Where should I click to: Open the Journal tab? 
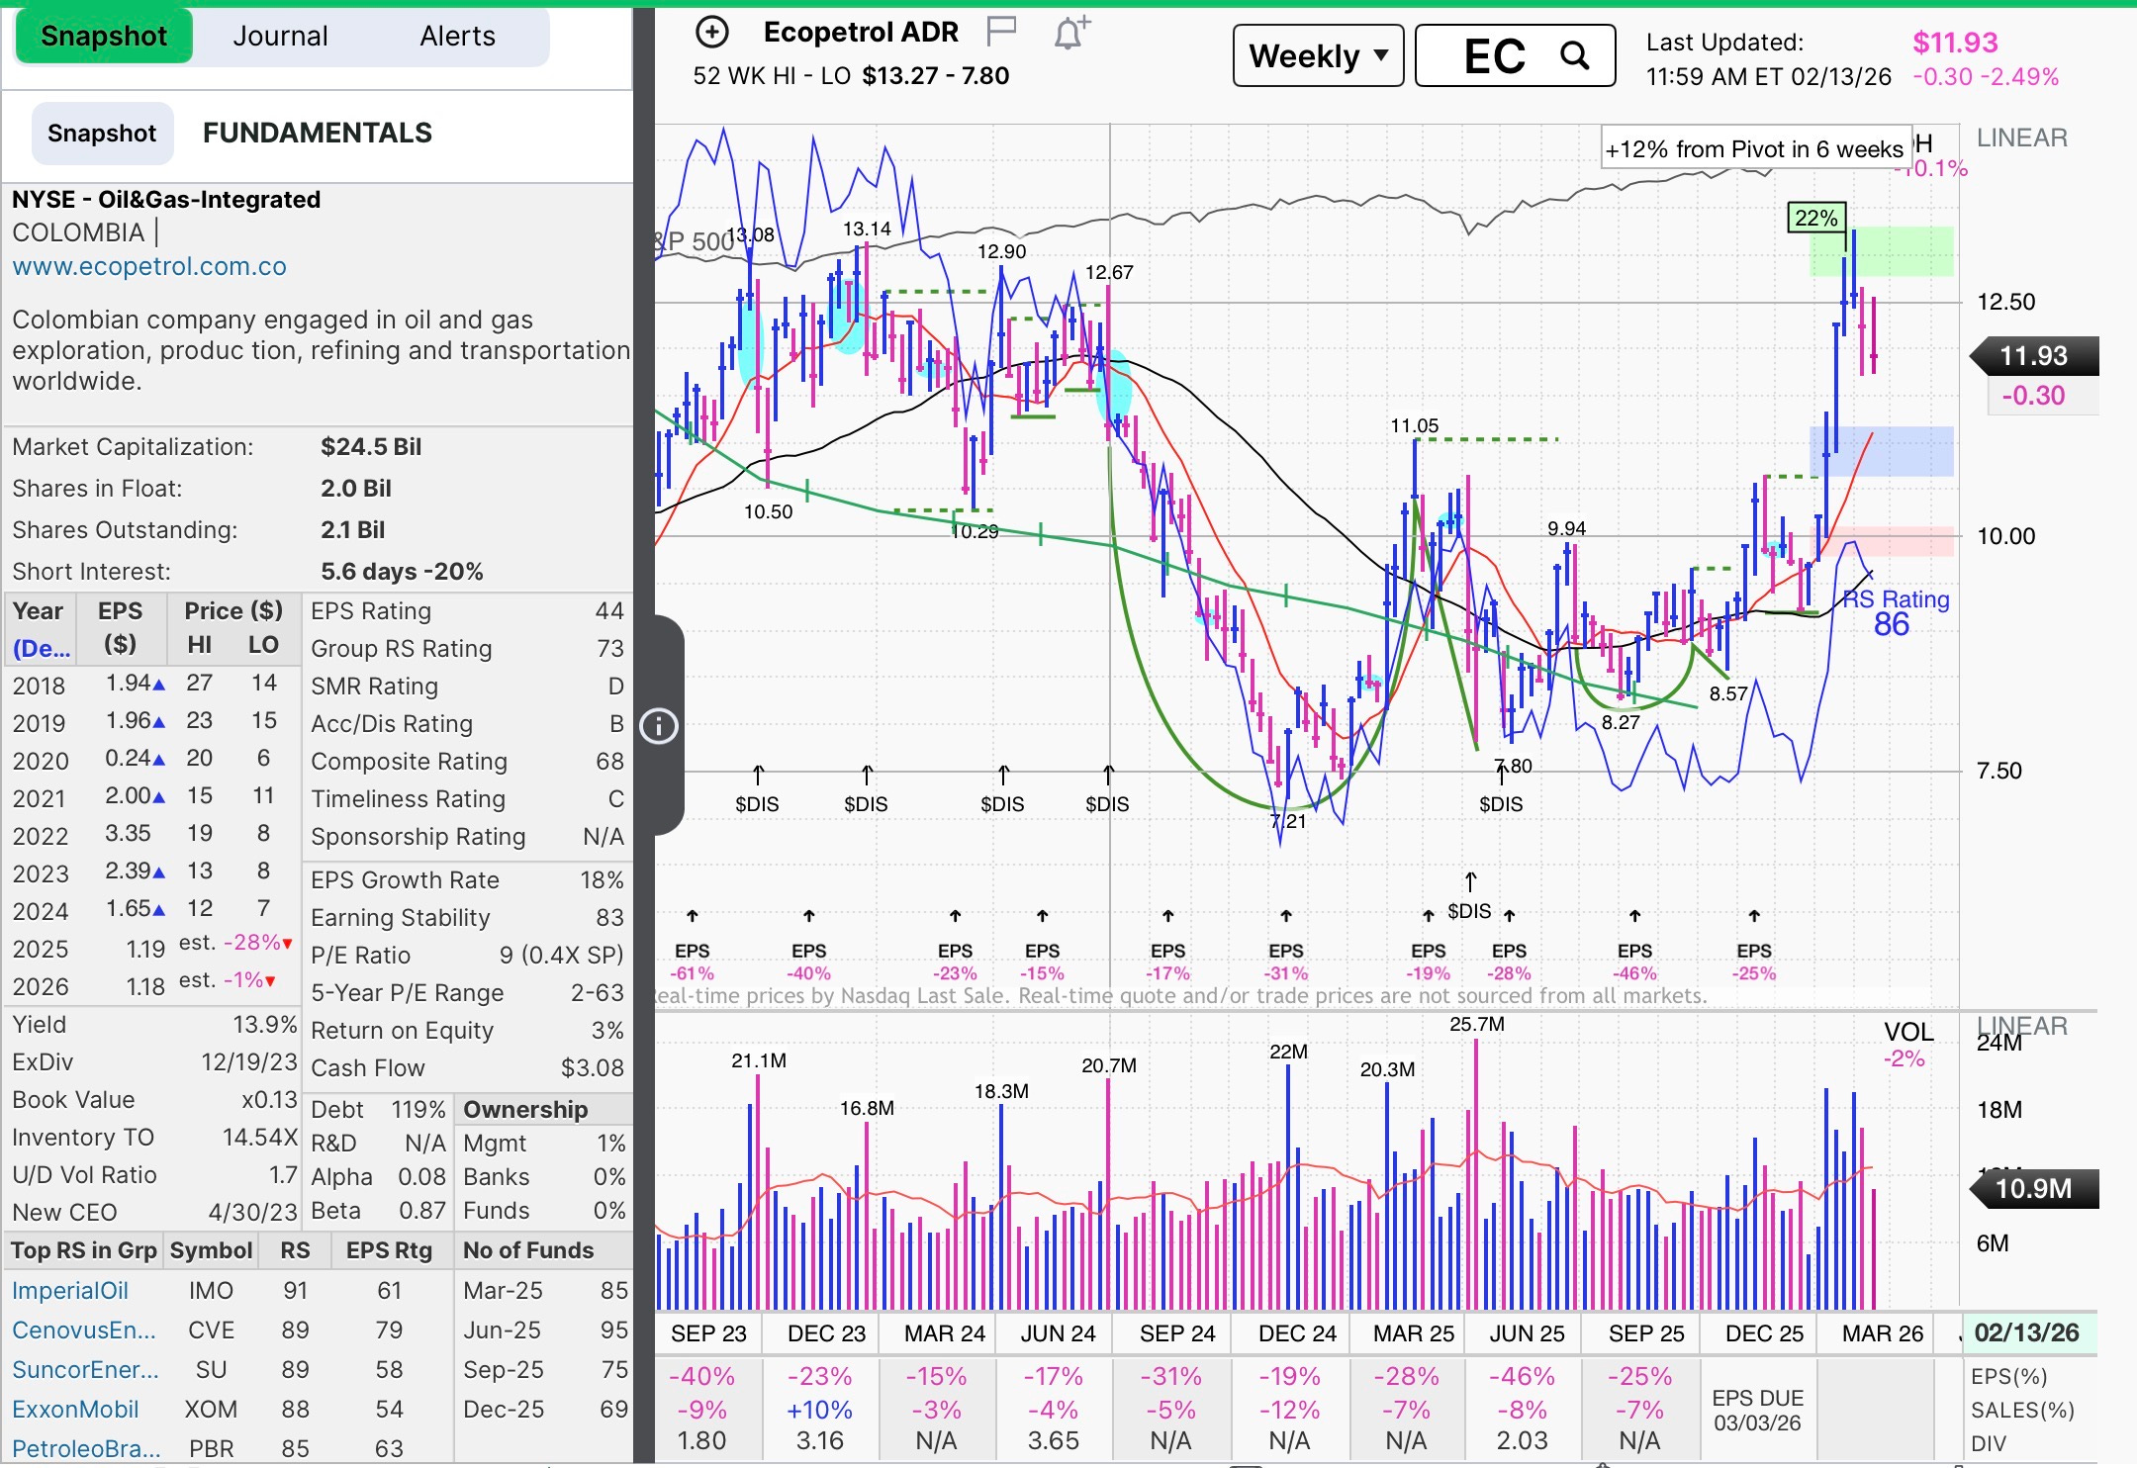point(280,37)
